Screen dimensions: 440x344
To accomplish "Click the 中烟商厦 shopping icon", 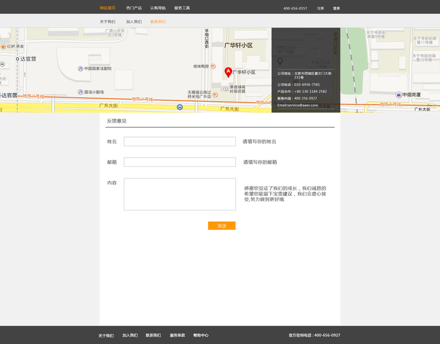I will tap(399, 95).
